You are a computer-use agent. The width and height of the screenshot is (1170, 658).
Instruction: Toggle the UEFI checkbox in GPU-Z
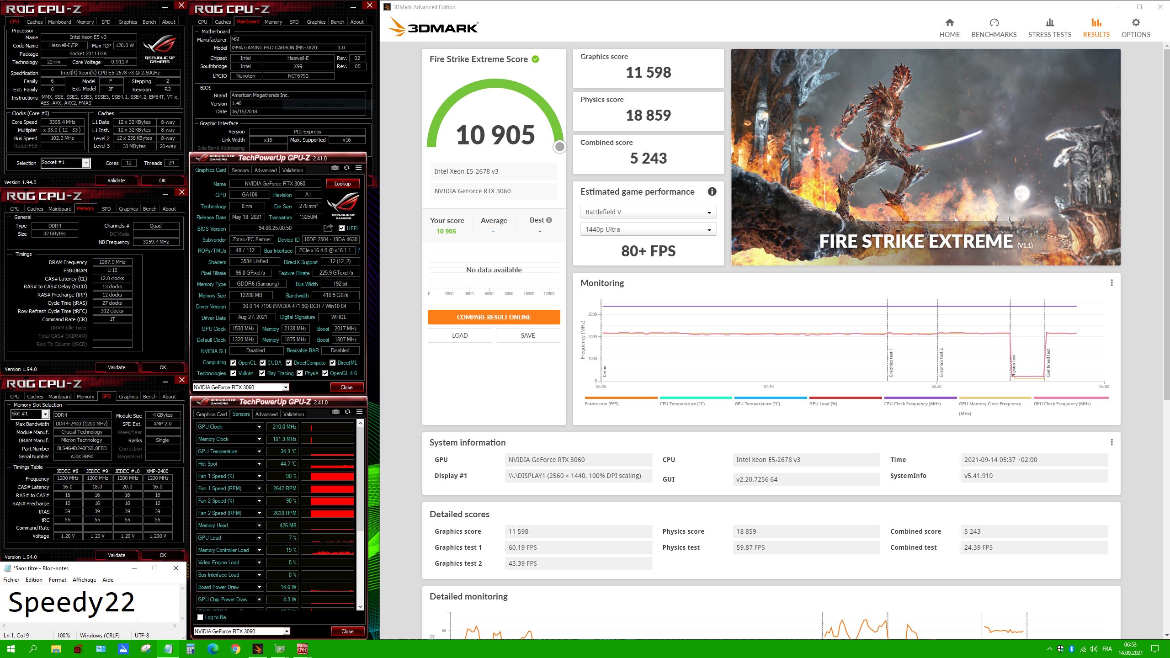[341, 228]
